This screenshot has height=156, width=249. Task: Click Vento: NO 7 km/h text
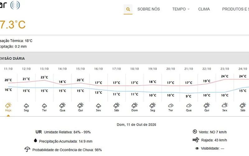[x=213, y=132]
